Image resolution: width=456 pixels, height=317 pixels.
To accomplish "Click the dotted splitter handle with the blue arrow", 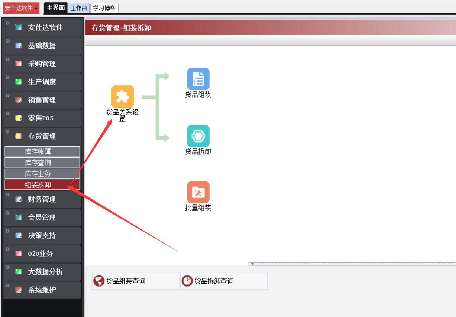I will [x=352, y=264].
